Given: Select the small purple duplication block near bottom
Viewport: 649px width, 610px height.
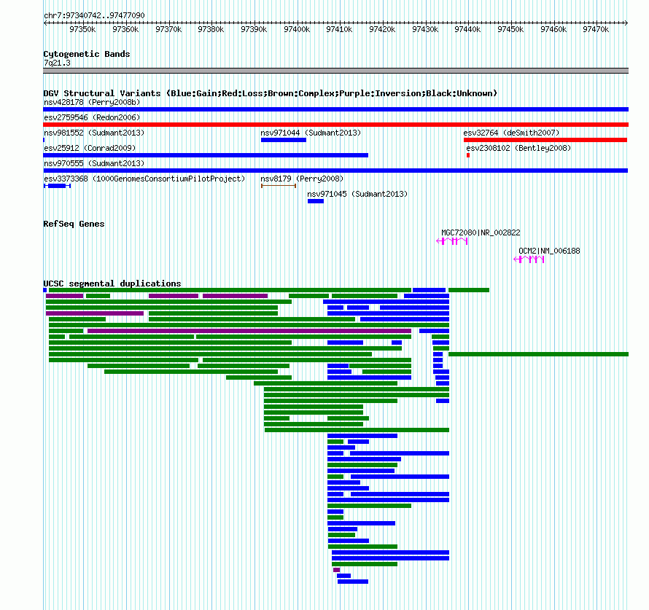Looking at the screenshot, I should (336, 570).
